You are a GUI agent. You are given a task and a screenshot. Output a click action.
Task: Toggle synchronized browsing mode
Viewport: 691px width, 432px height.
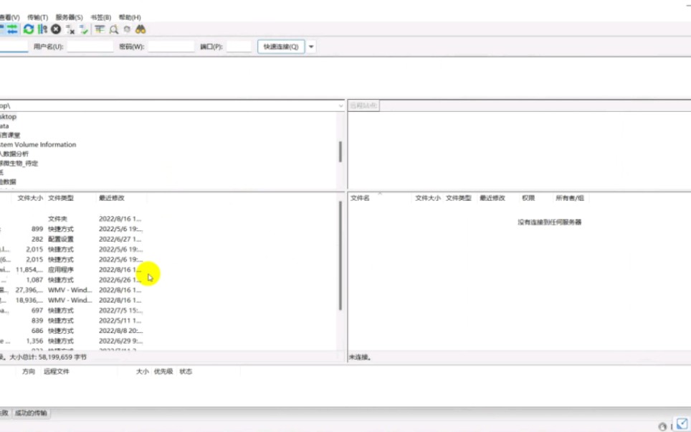(128, 29)
